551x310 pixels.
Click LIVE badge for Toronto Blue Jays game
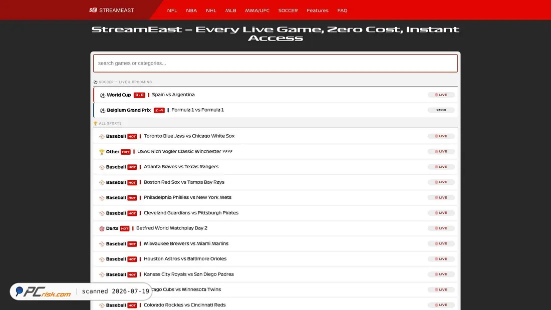tap(441, 136)
